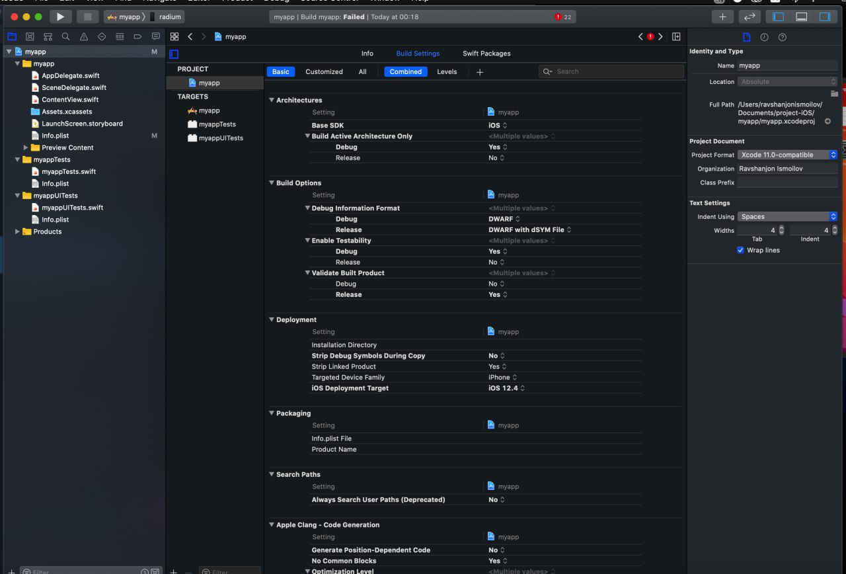Switch to Combined view

[406, 71]
